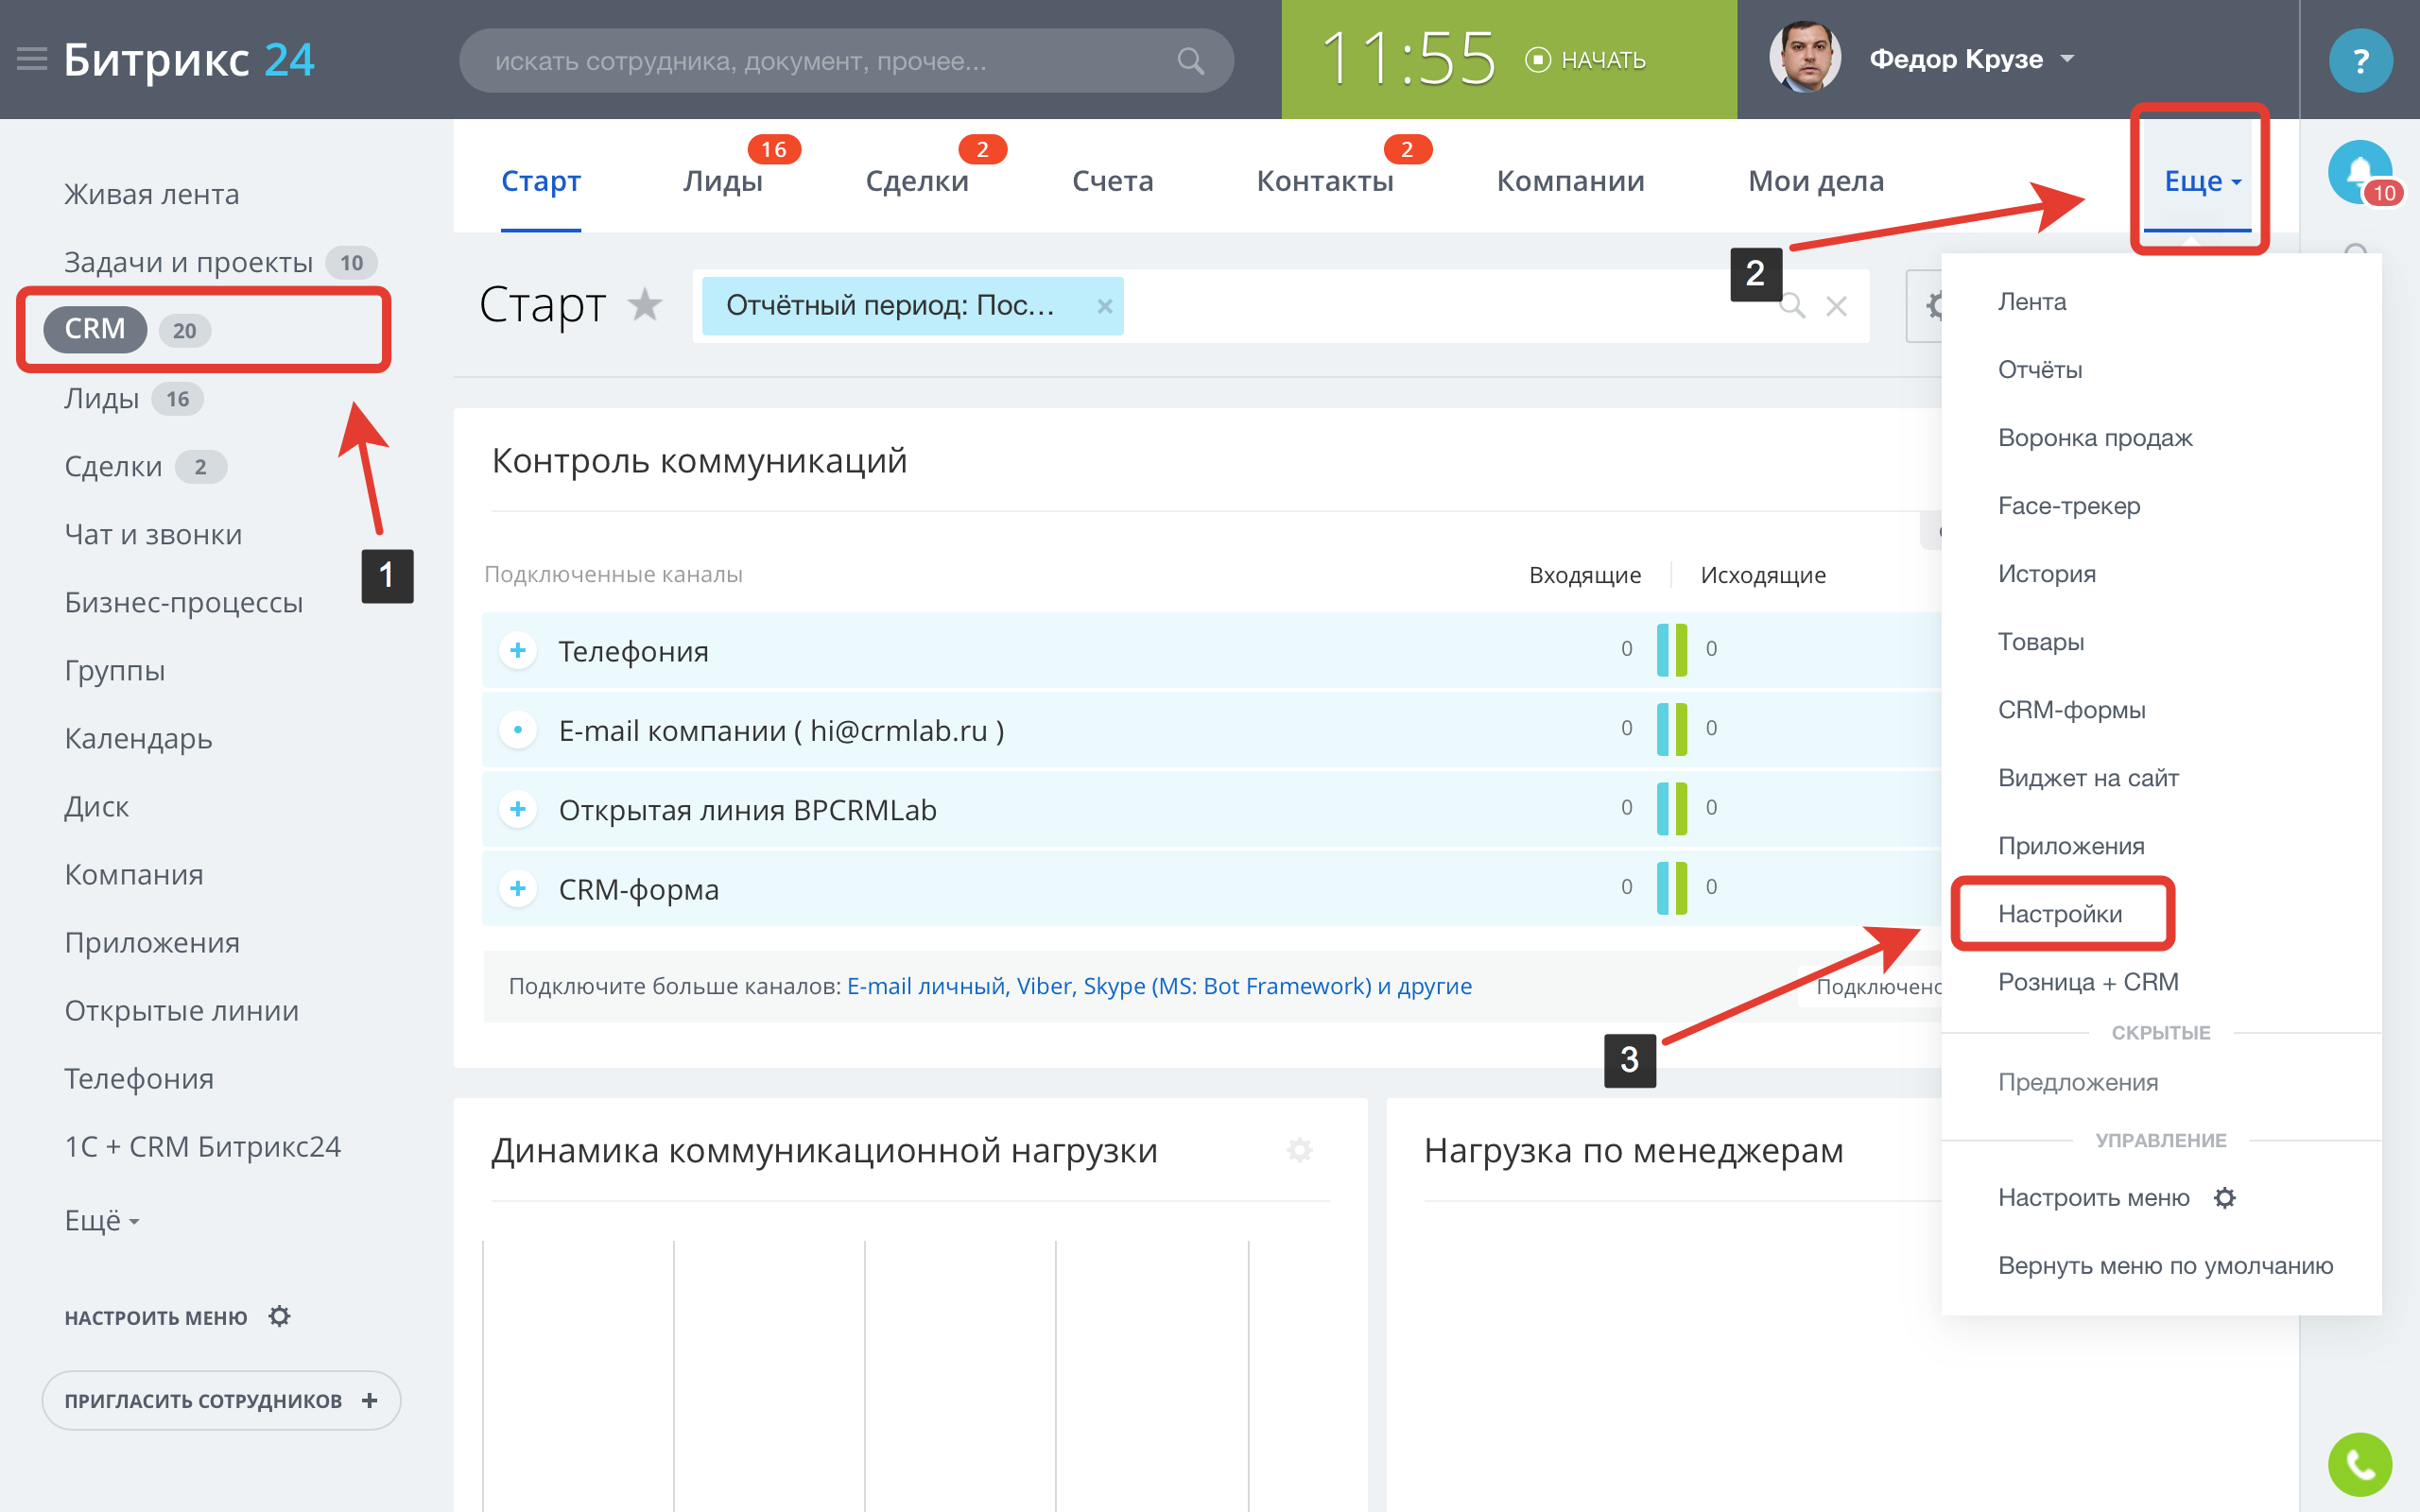Viewport: 2420px width, 1512px height.
Task: Open the hamburger menu next to Битрикс 24
Action: [32, 59]
